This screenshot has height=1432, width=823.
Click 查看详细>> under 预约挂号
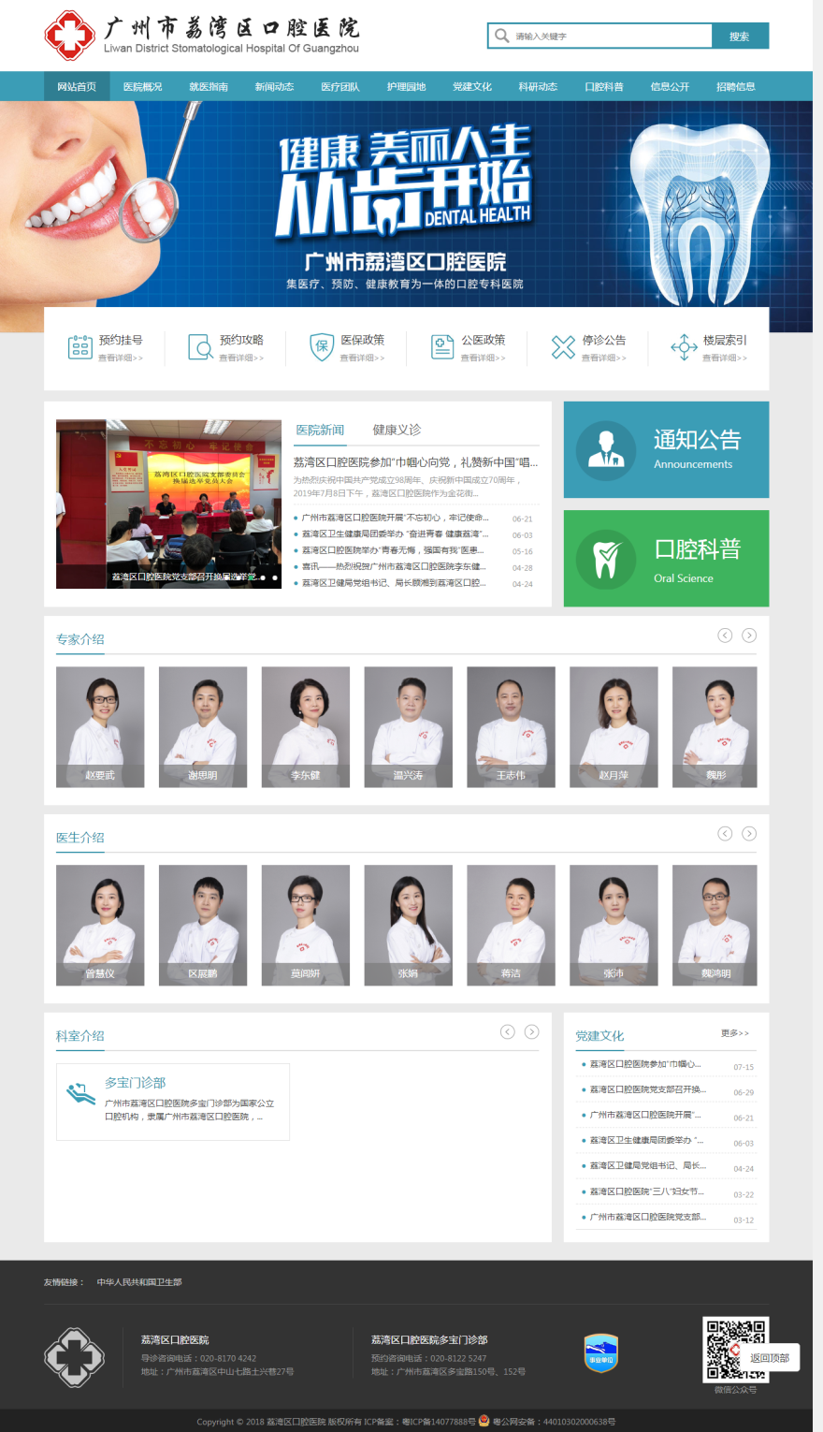pyautogui.click(x=121, y=358)
